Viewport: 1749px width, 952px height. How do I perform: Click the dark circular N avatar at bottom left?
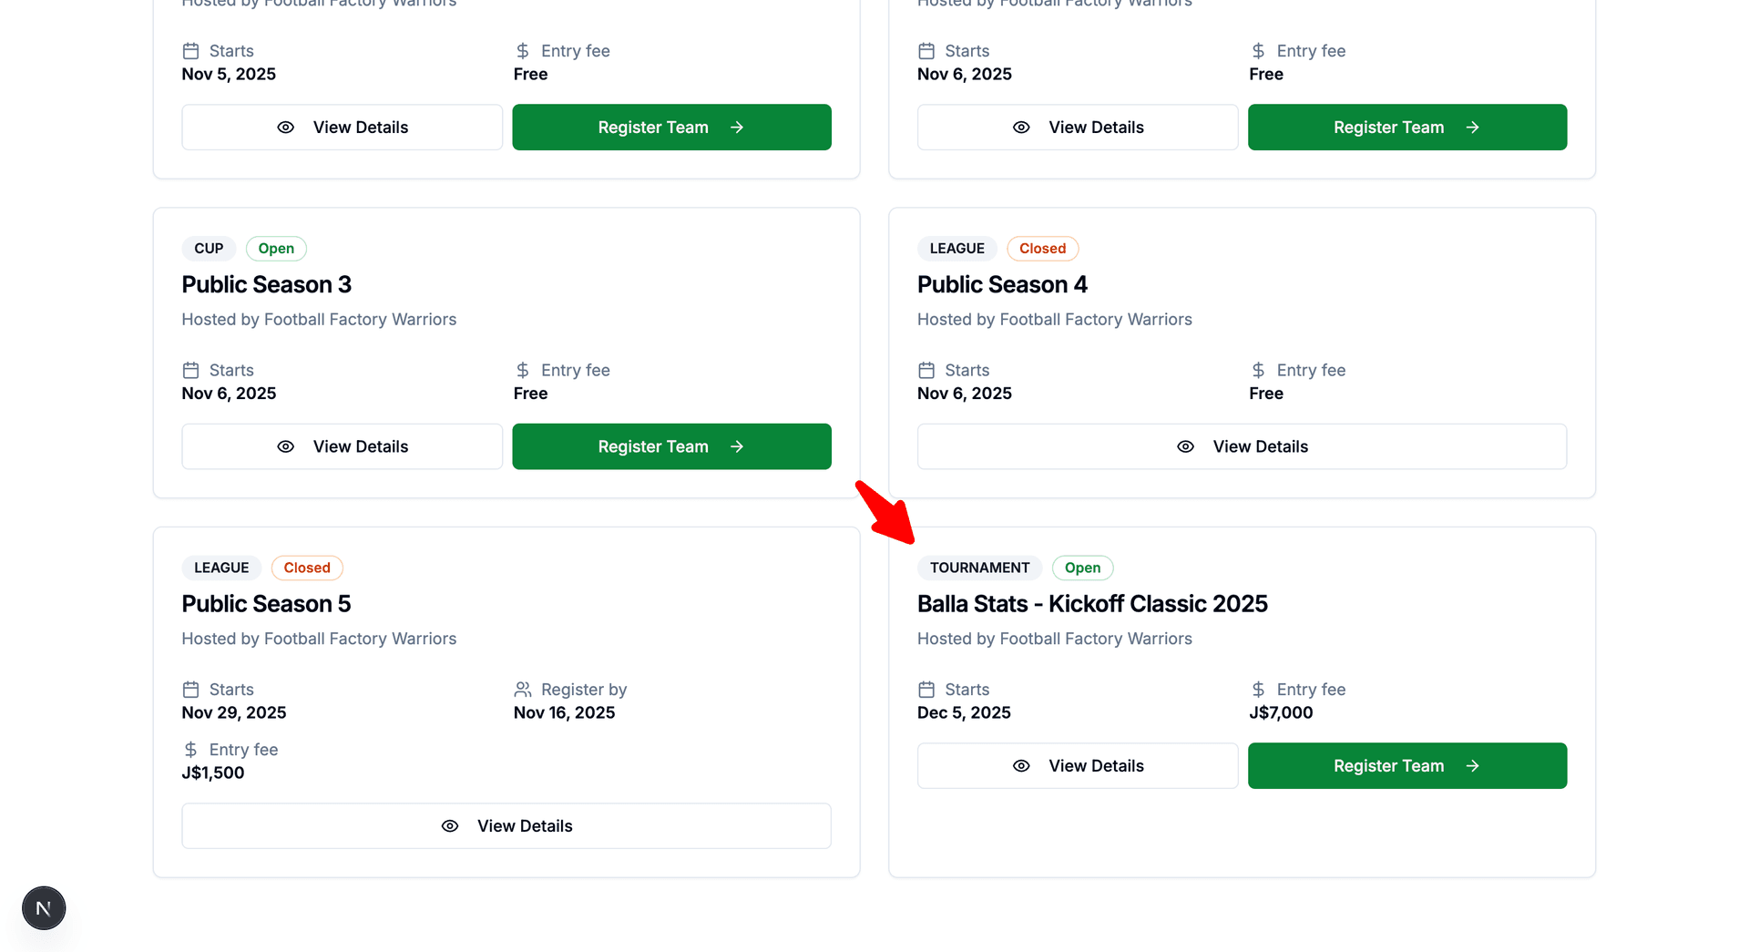[x=43, y=907]
